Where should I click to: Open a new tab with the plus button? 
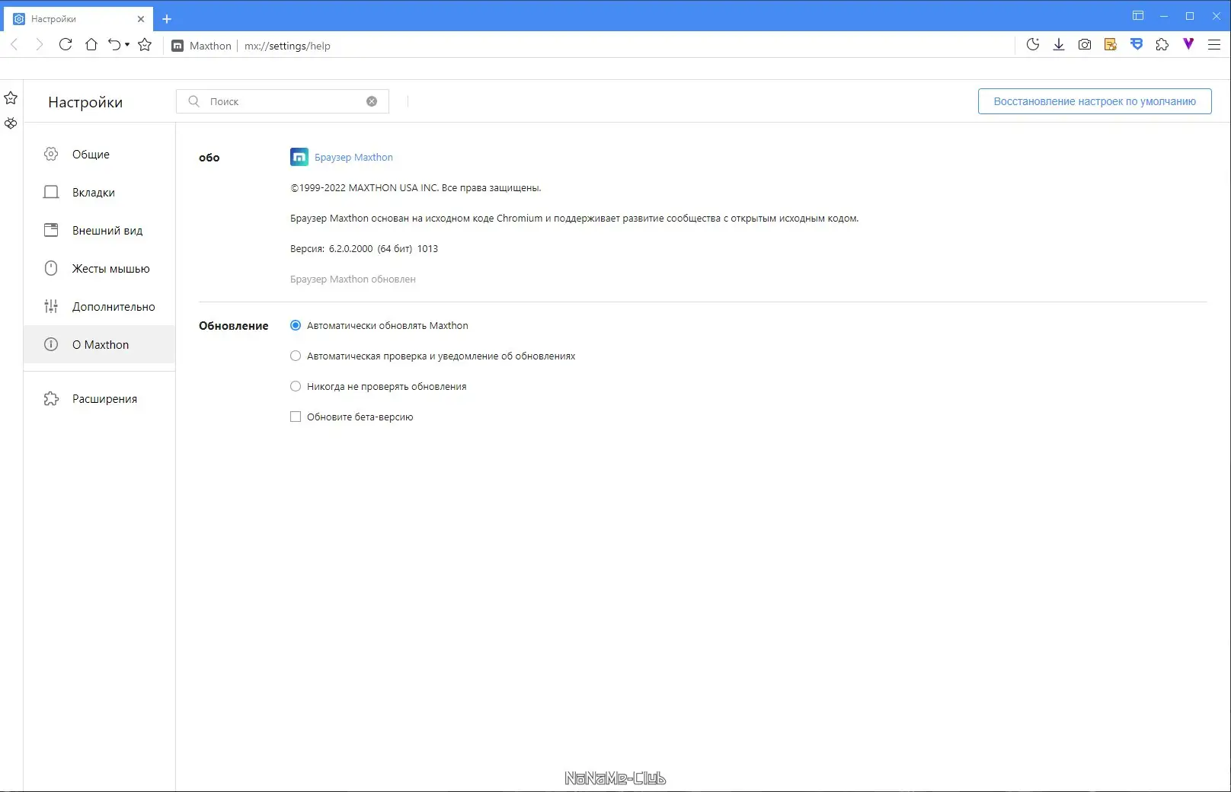pos(167,19)
